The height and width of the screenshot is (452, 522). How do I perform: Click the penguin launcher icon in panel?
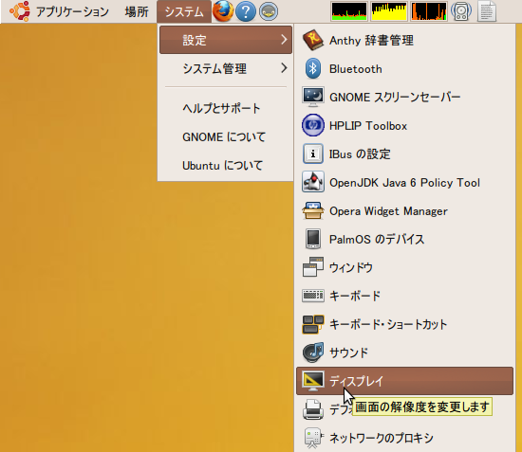click(x=269, y=11)
